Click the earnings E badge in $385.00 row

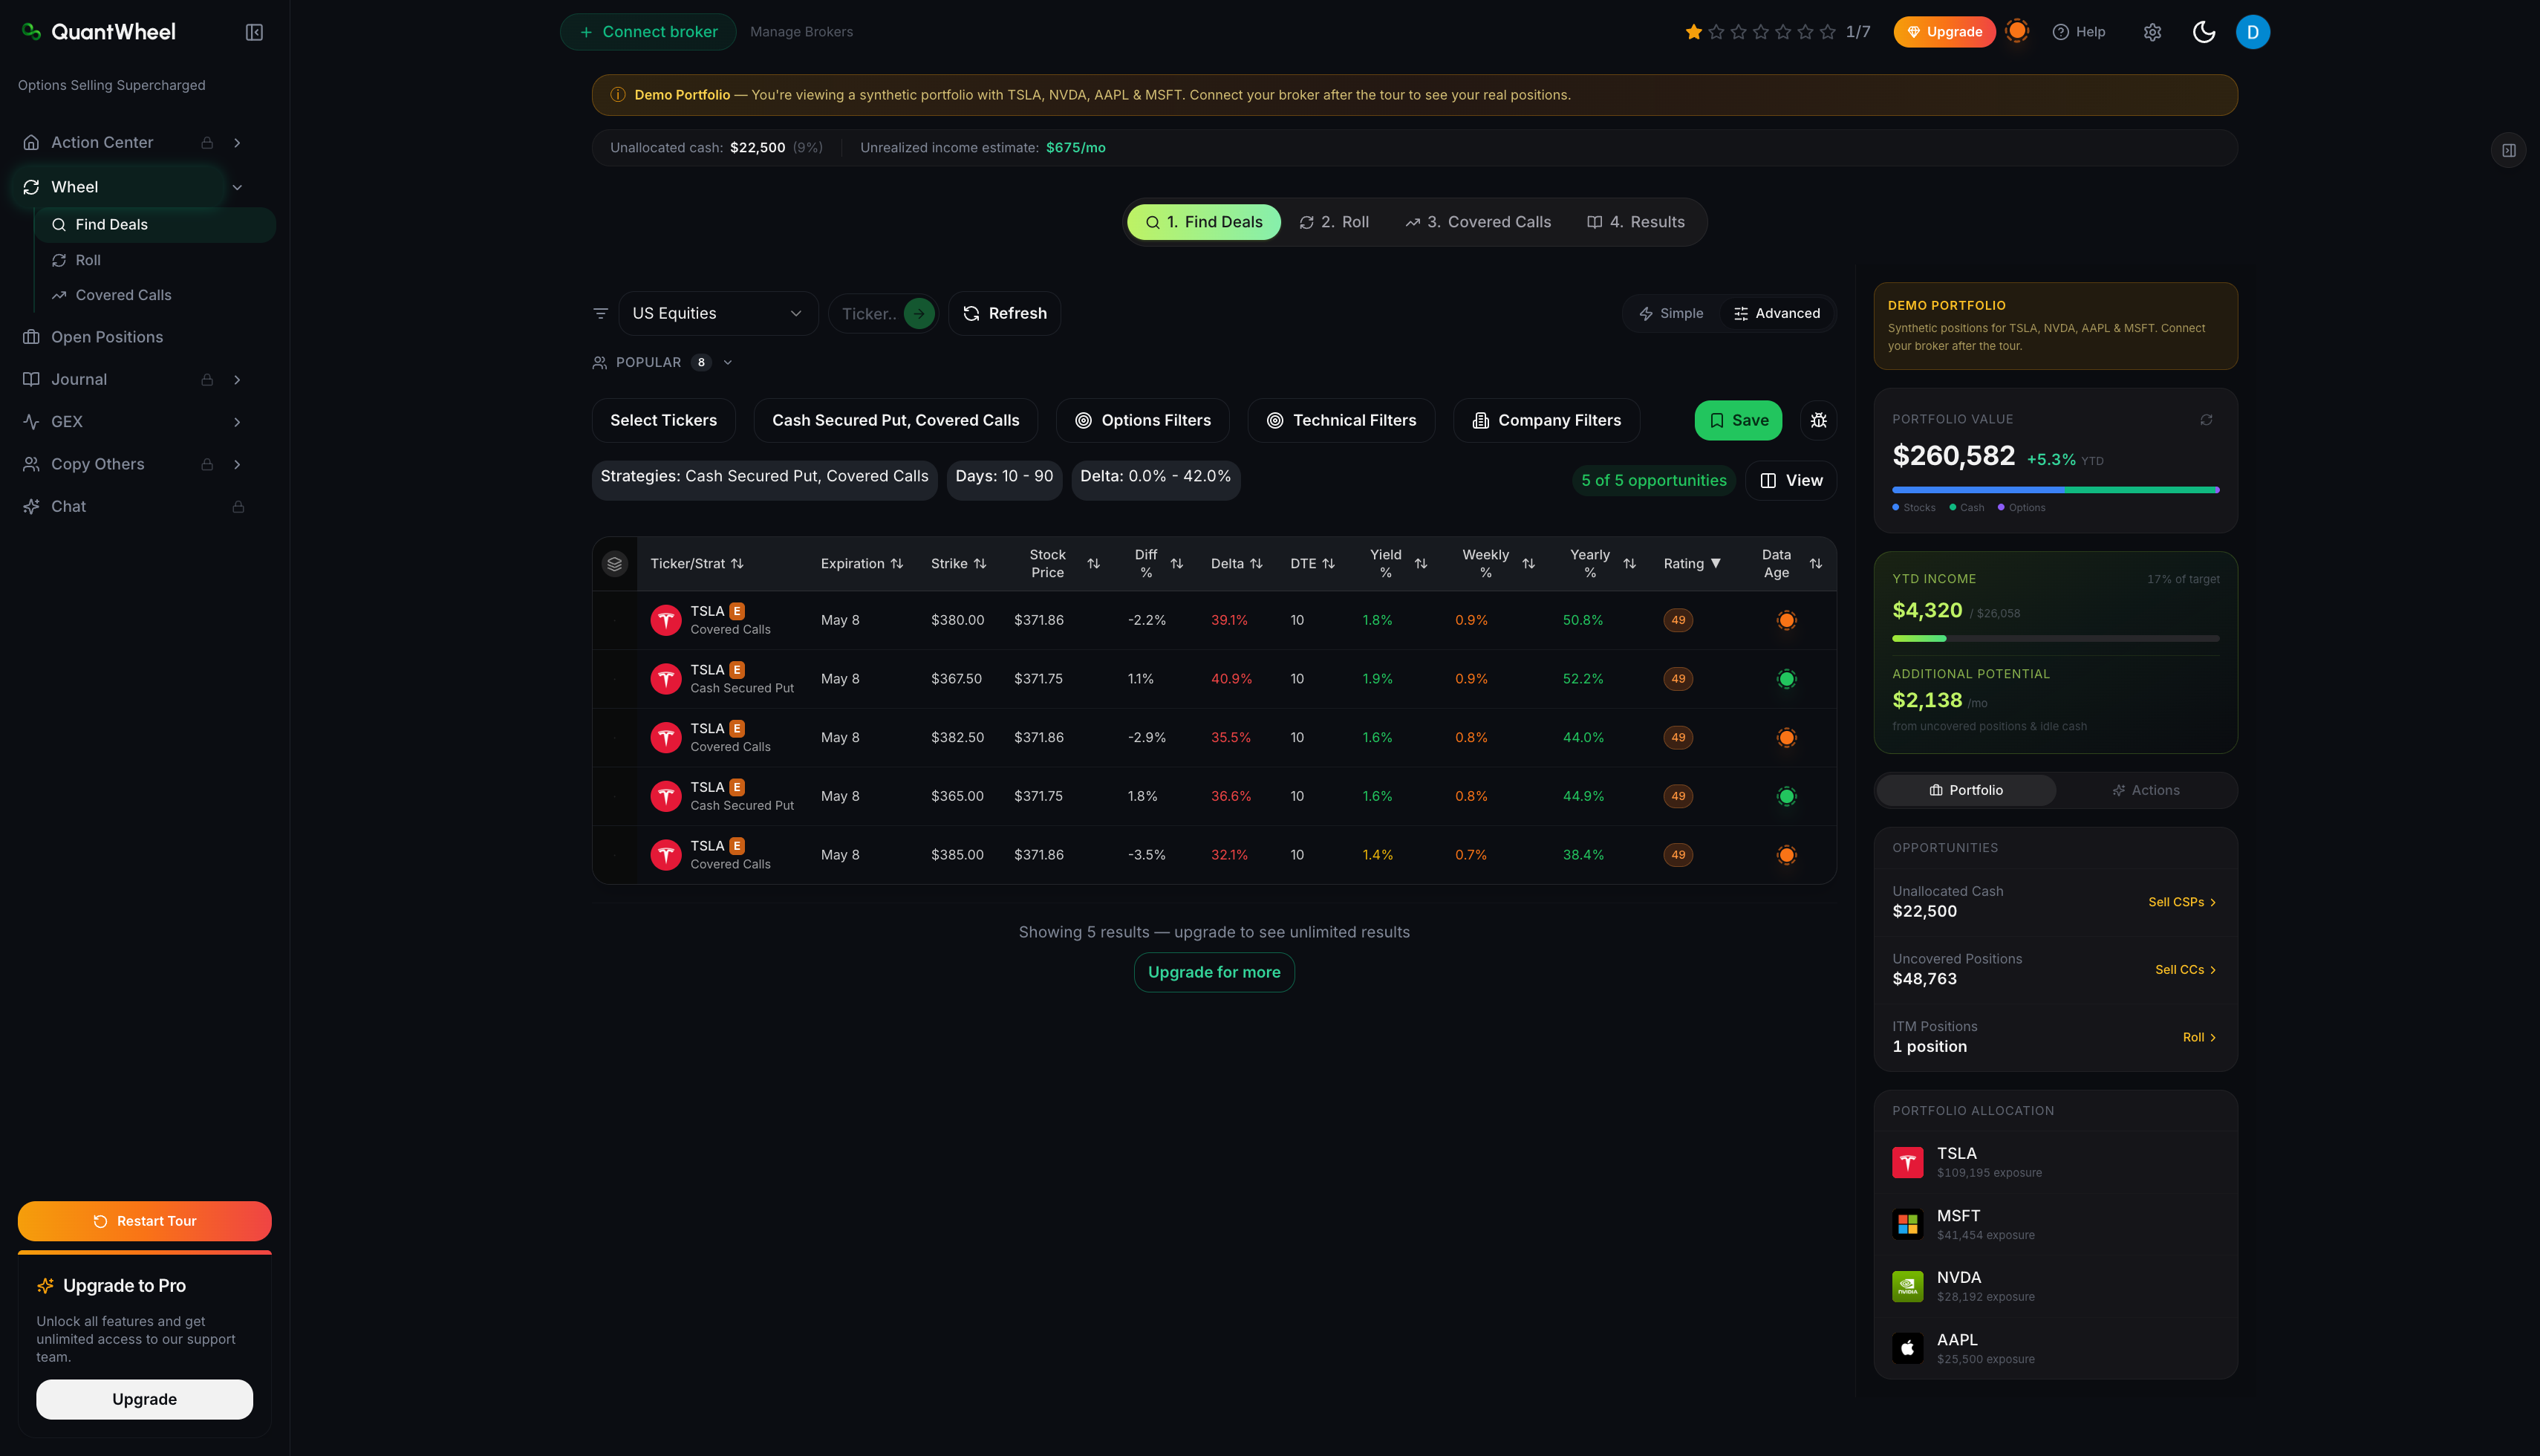click(x=737, y=846)
